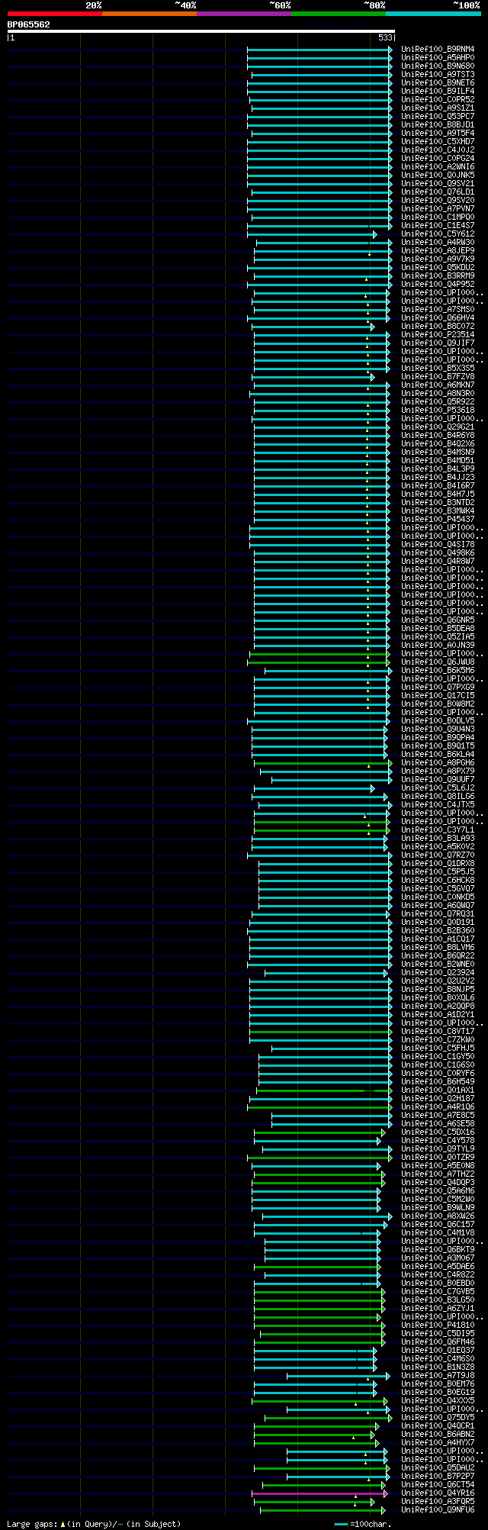
Task: Open hit UniRef100_A5AHP0
Action: click(438, 58)
